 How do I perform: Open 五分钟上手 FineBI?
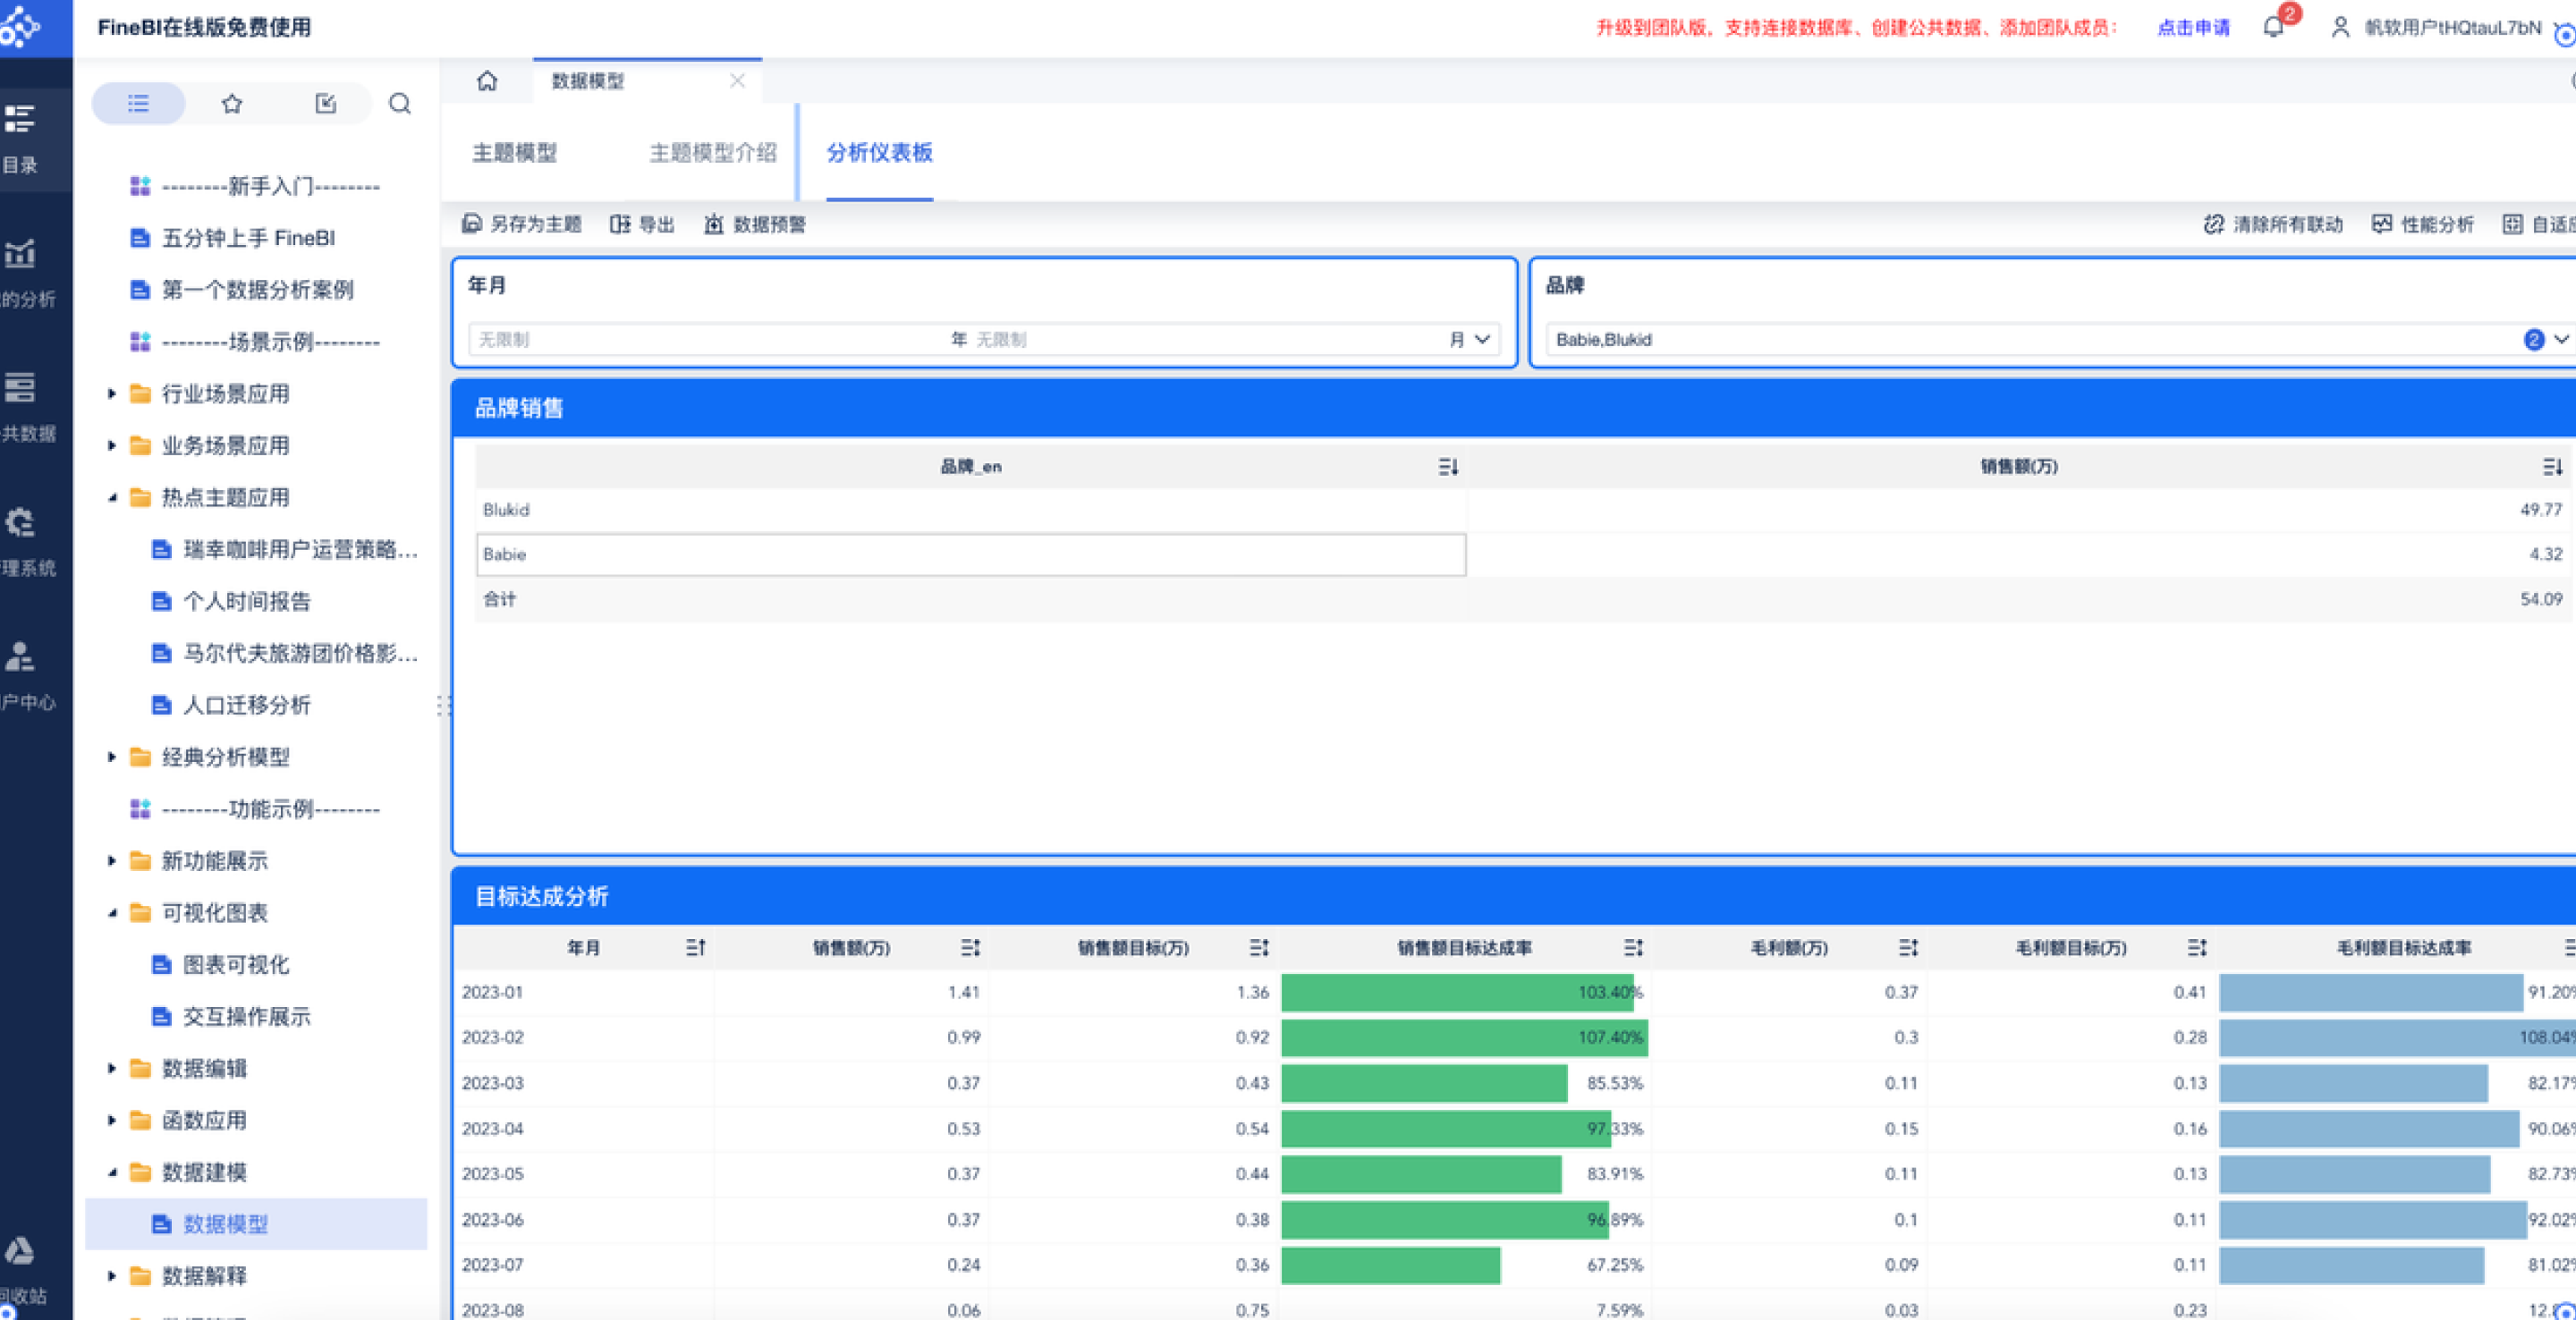tap(248, 238)
